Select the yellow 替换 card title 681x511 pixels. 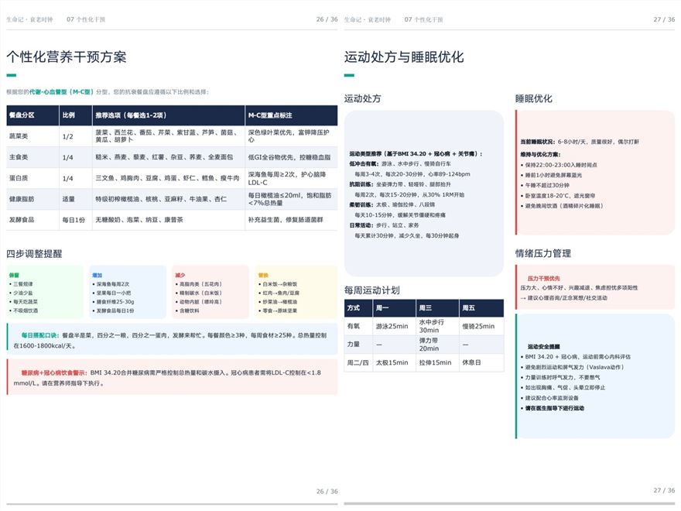click(x=263, y=275)
